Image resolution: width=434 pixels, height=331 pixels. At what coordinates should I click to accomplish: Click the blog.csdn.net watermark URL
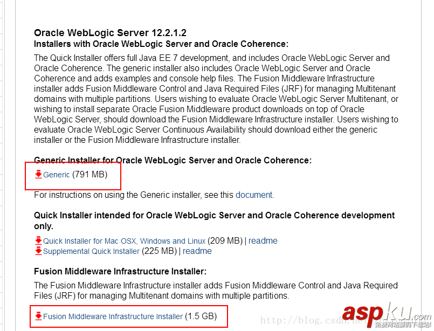302,321
